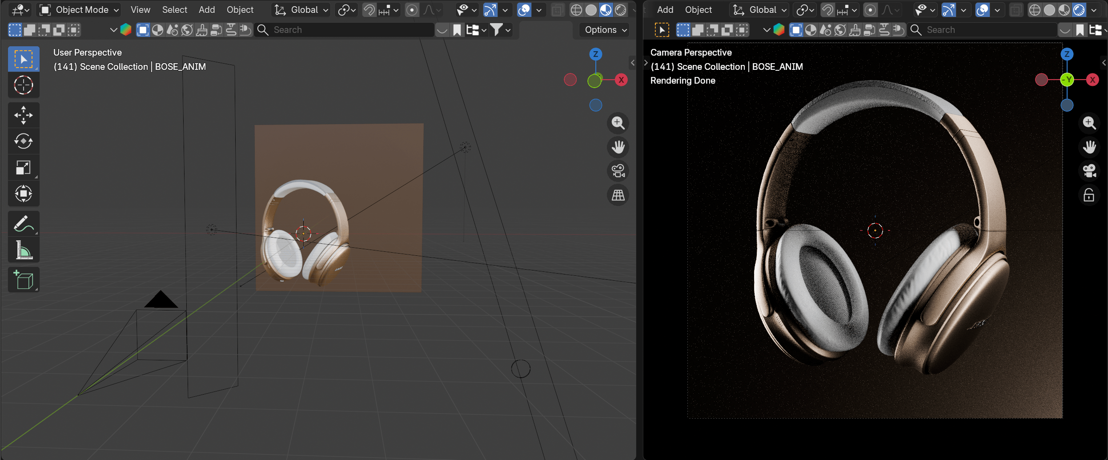Select the Move tool in left toolbar
Screen dimensions: 1108x460
tap(24, 115)
